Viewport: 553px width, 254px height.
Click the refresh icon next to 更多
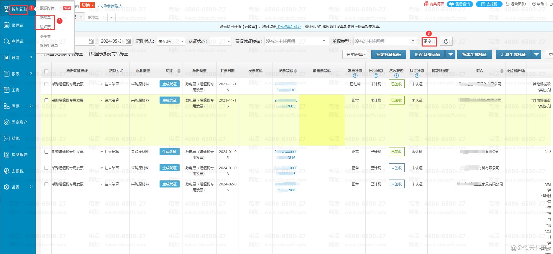click(x=446, y=41)
